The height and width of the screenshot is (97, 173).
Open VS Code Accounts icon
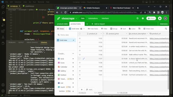pyautogui.click(x=3, y=85)
